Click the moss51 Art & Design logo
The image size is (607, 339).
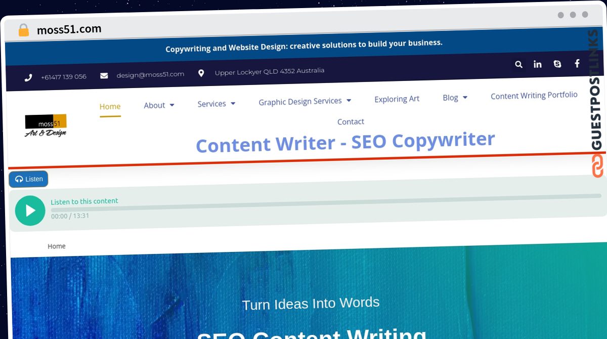click(x=46, y=125)
